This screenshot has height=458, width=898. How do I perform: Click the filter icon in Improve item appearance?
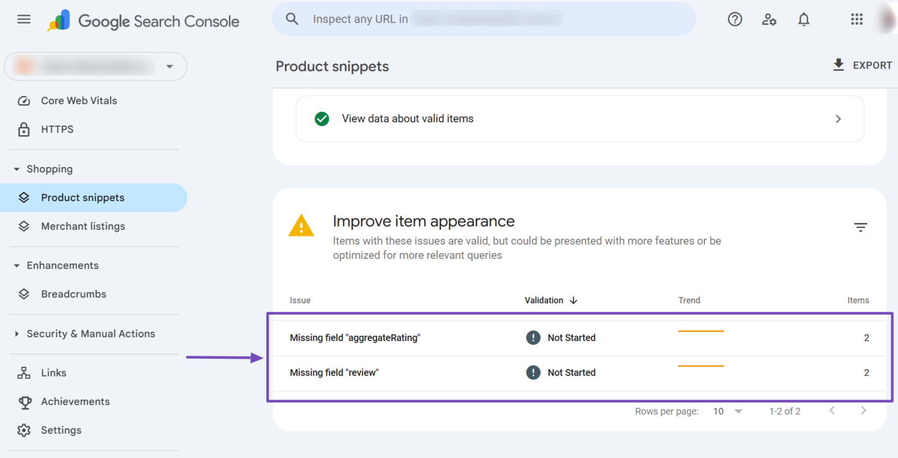(x=860, y=227)
